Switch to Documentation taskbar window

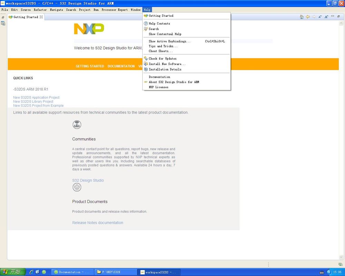coord(72,272)
